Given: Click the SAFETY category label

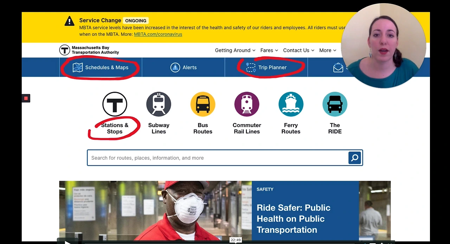Looking at the screenshot, I should 265,189.
